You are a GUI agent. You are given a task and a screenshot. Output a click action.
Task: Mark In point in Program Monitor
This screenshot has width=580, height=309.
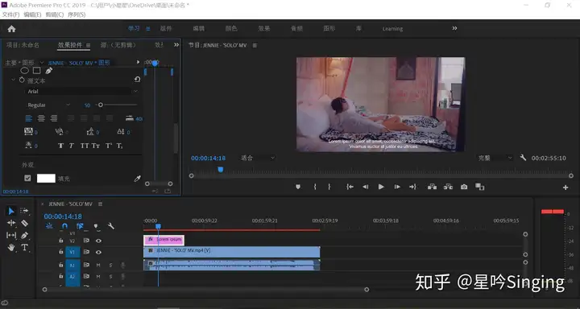315,187
